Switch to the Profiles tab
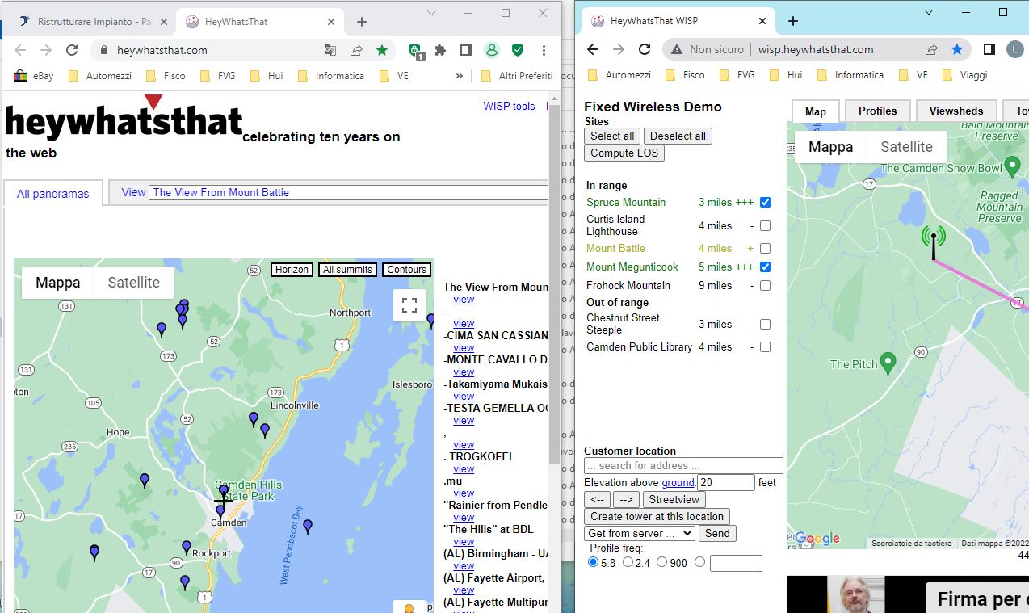The image size is (1029, 613). (878, 111)
